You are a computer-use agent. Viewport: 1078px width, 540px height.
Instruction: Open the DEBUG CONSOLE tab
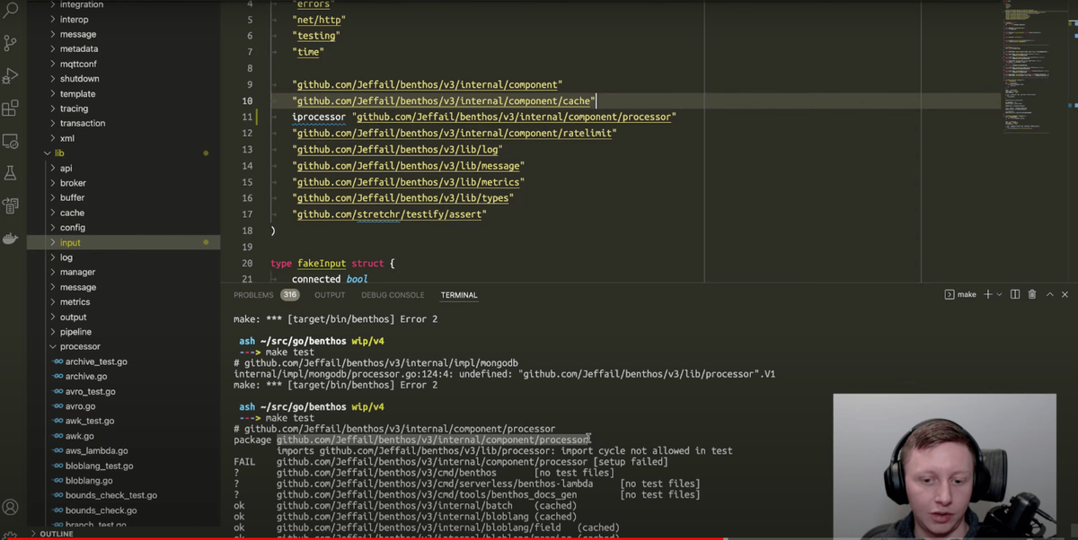click(x=393, y=294)
